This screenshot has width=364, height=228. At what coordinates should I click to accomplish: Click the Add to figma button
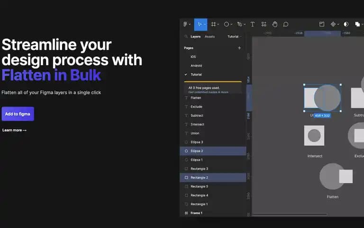click(x=18, y=114)
